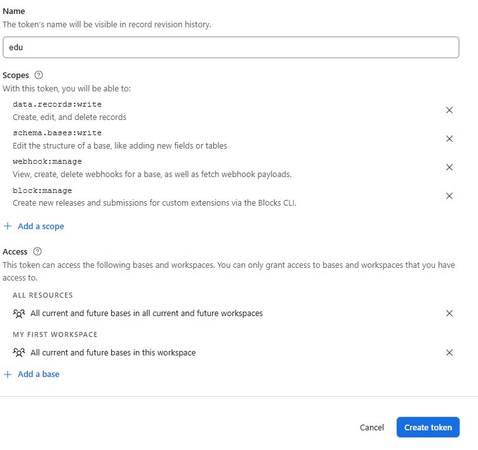The width and height of the screenshot is (478, 450).
Task: Click 'Create, edit, and delete records' description
Action: 69,117
